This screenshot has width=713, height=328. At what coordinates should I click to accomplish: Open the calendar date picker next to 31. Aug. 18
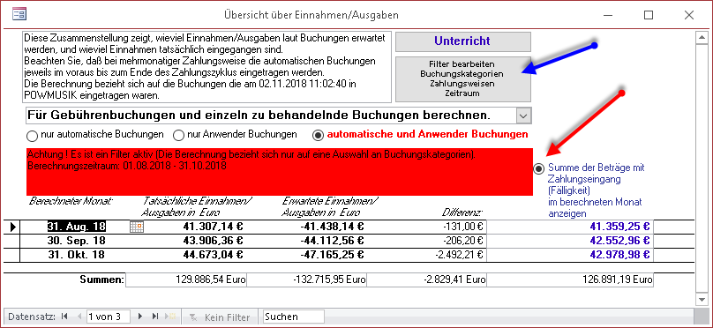pos(137,227)
